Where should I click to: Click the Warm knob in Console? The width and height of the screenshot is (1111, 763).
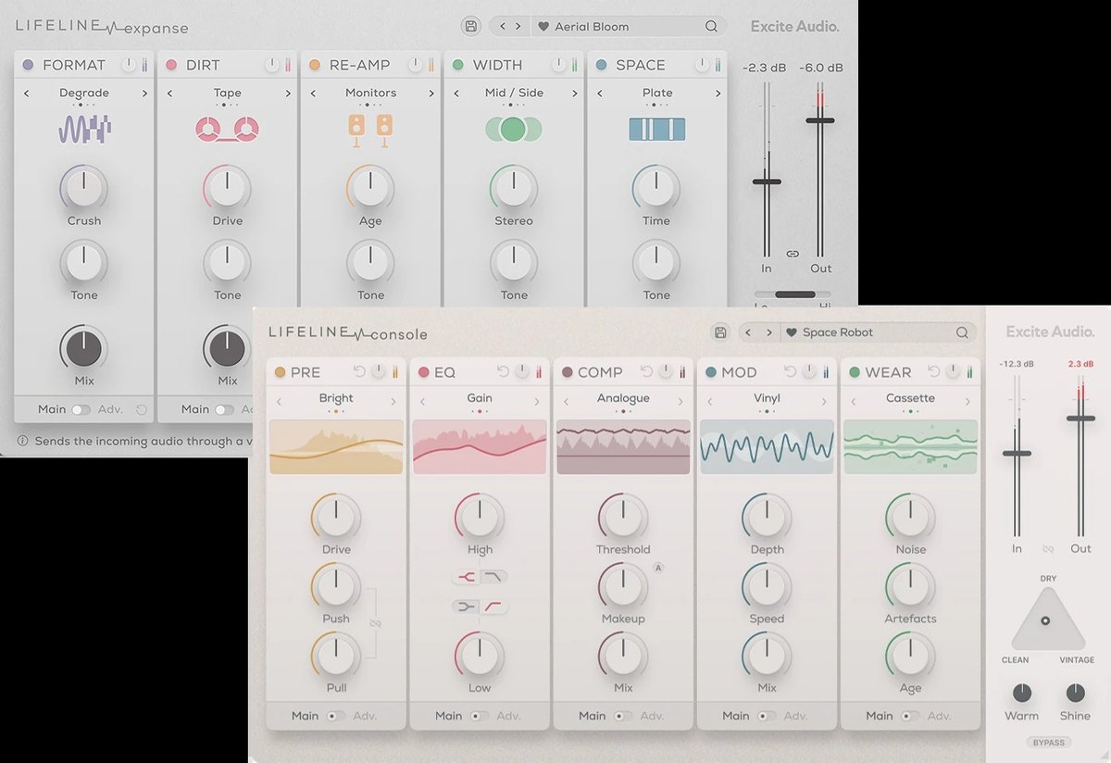pyautogui.click(x=1022, y=693)
